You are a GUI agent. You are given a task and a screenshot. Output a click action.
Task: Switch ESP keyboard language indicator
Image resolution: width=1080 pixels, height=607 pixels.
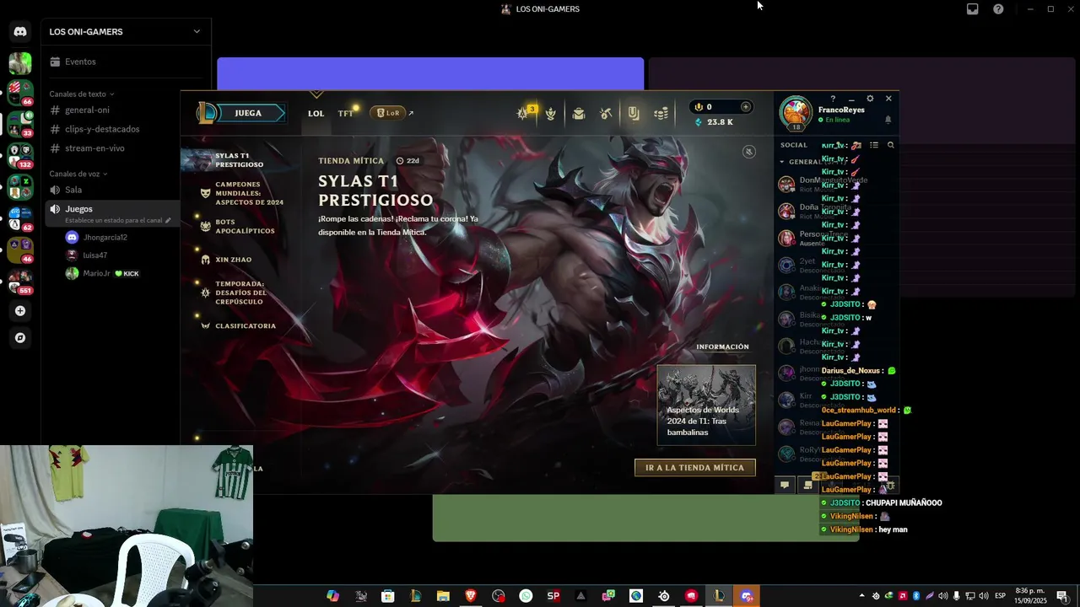pos(1000,596)
